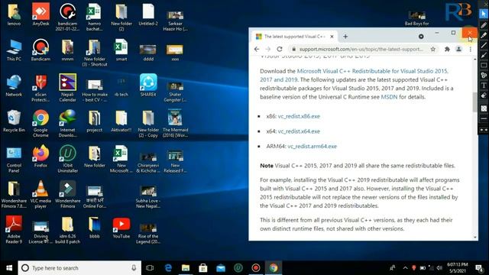Open Adobe Reader 9 shortcut
Image resolution: width=489 pixels, height=275 pixels.
click(x=14, y=229)
